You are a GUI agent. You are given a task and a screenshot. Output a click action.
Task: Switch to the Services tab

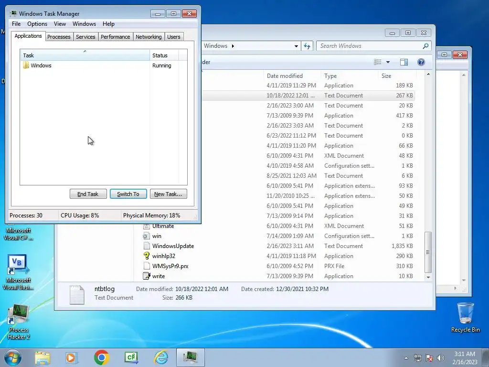pyautogui.click(x=85, y=37)
